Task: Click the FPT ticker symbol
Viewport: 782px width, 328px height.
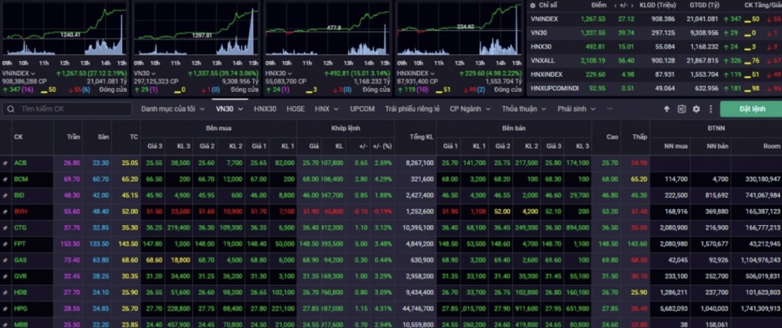Action: click(20, 243)
